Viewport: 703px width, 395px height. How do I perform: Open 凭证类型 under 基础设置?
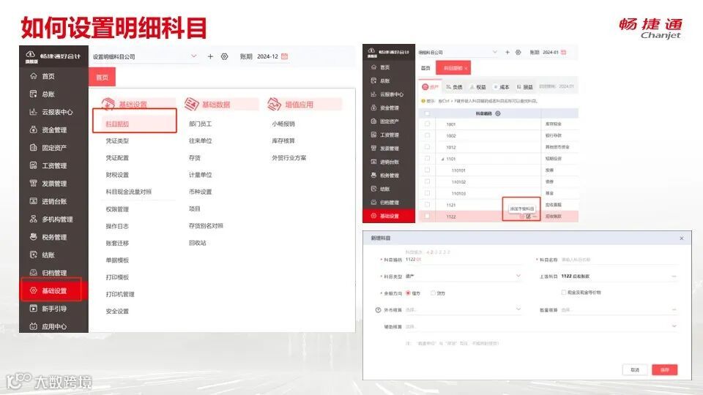117,140
